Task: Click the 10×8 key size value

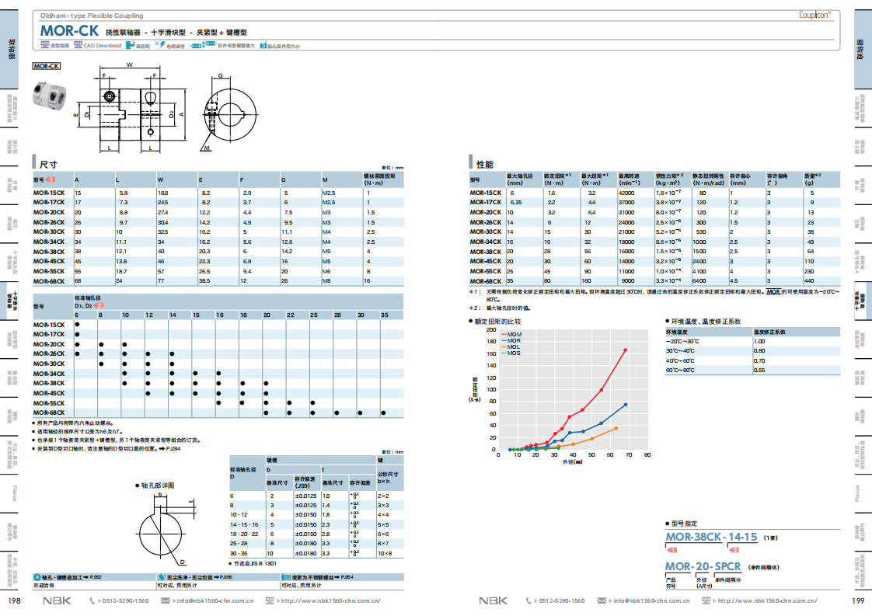Action: pyautogui.click(x=385, y=554)
